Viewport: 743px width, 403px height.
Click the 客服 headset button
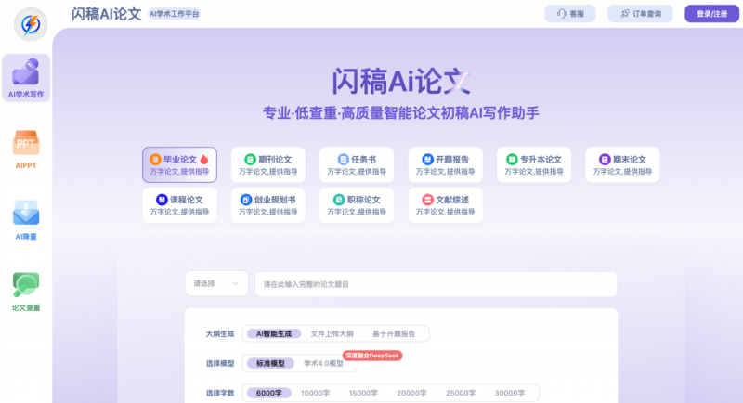(570, 14)
